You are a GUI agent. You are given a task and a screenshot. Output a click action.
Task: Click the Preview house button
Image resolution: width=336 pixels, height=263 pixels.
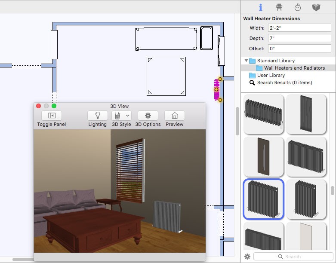[x=174, y=116]
